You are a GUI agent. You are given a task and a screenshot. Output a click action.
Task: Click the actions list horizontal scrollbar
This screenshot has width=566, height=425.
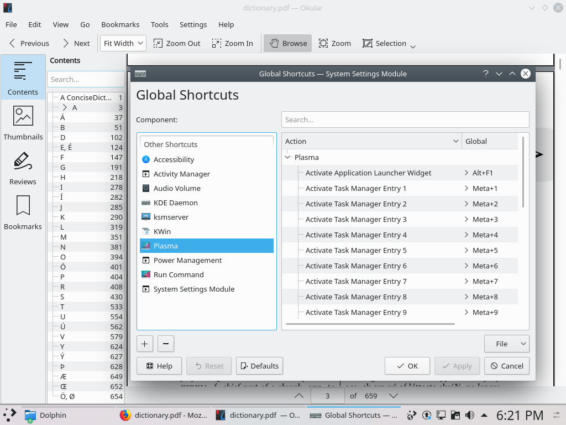[370, 324]
